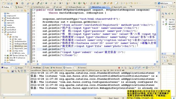176x99 pixels.
Task: Open the debug button dropdown arrow
Action: point(76,3)
